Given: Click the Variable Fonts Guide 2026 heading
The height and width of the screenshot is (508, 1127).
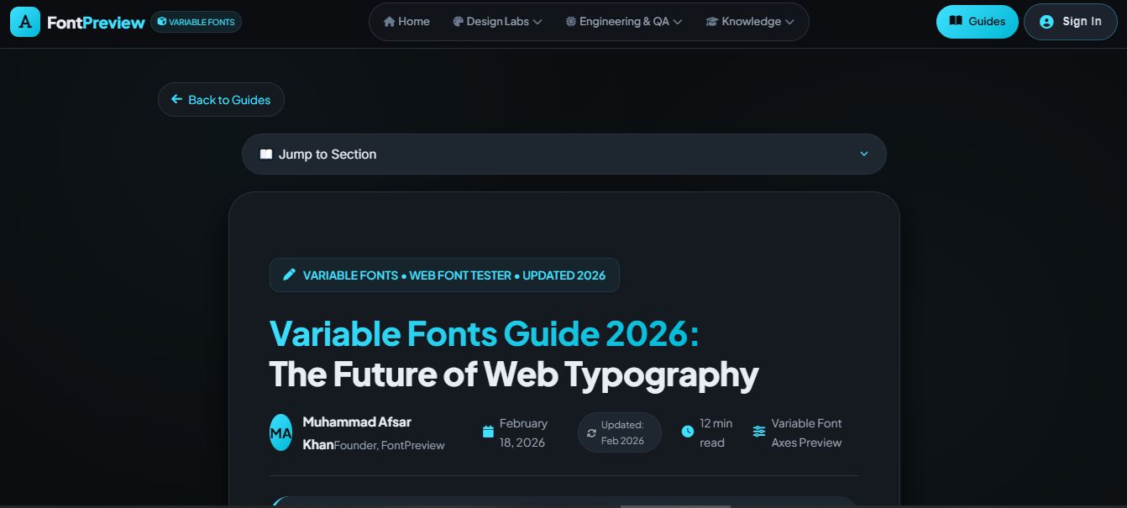Looking at the screenshot, I should (484, 333).
